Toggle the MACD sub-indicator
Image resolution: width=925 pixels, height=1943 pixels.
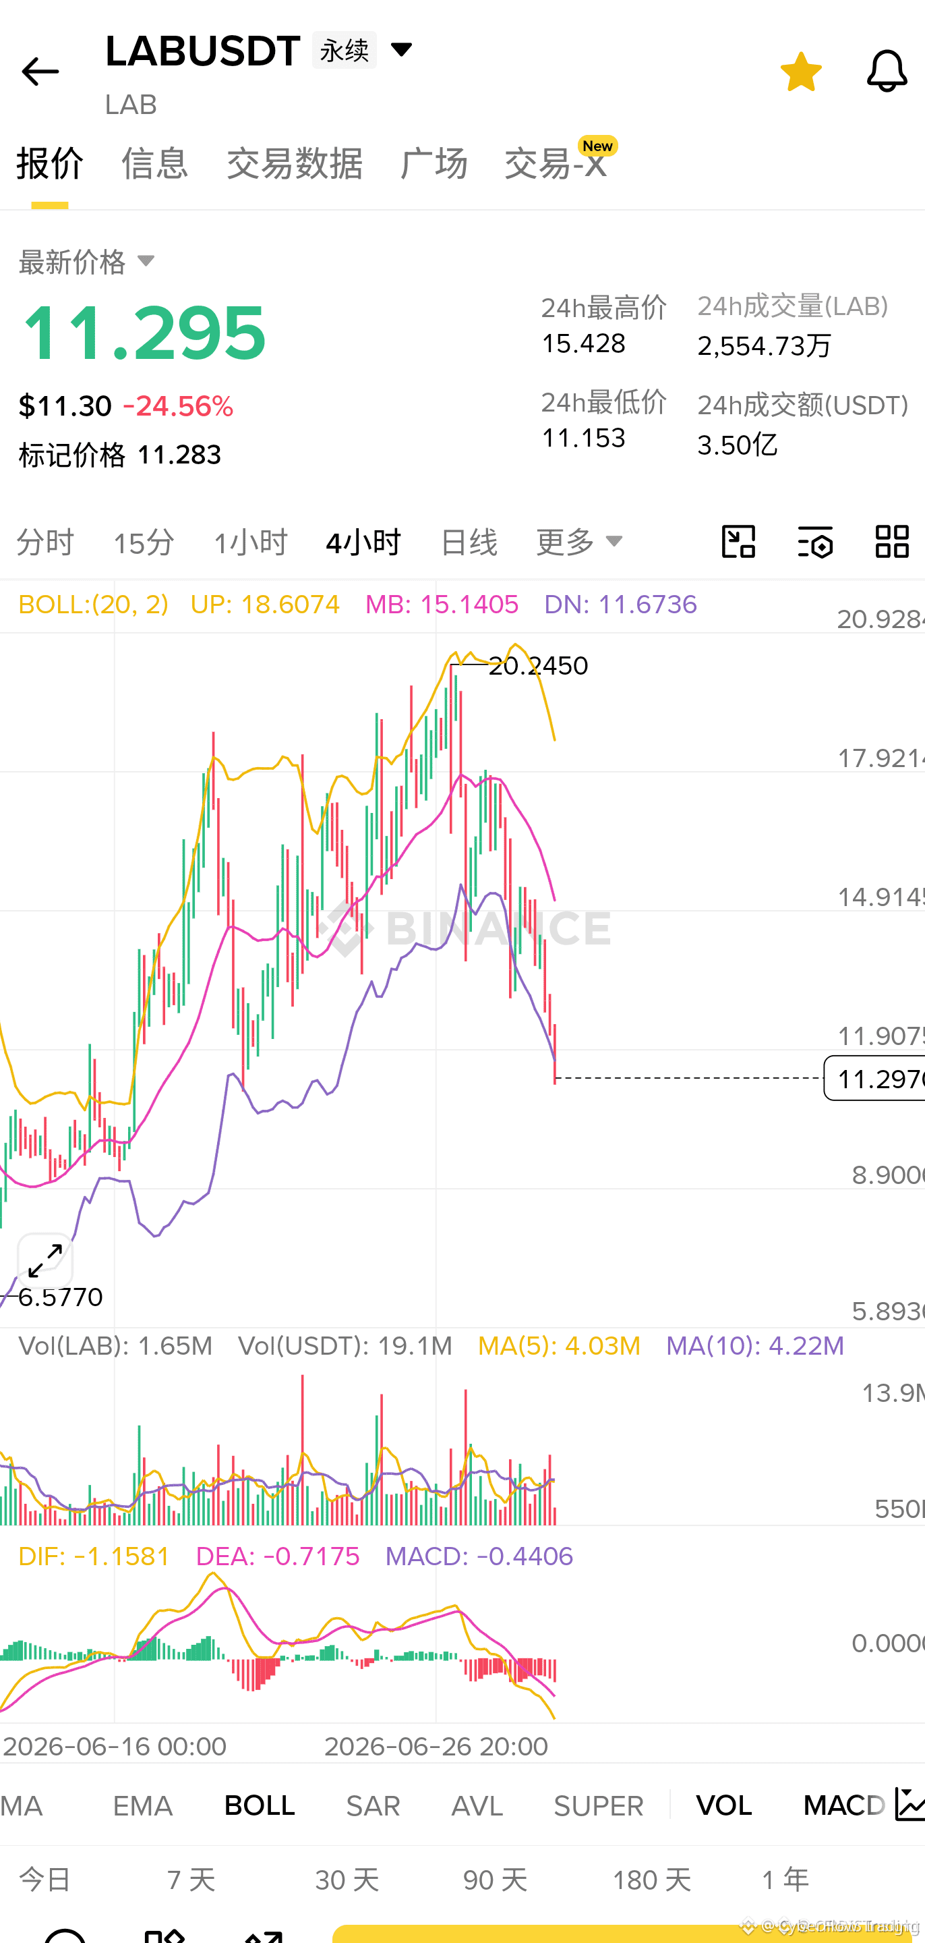click(844, 1806)
